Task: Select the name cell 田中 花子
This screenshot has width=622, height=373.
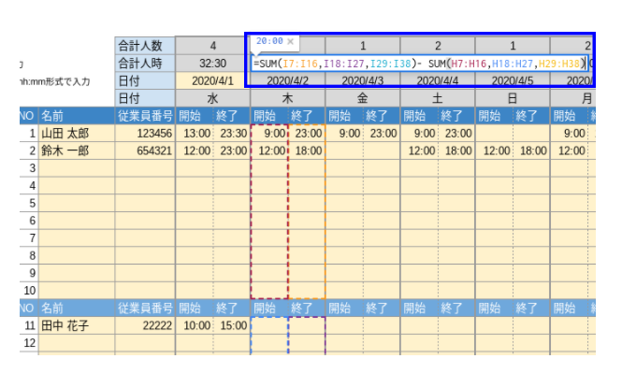Action: [x=77, y=325]
